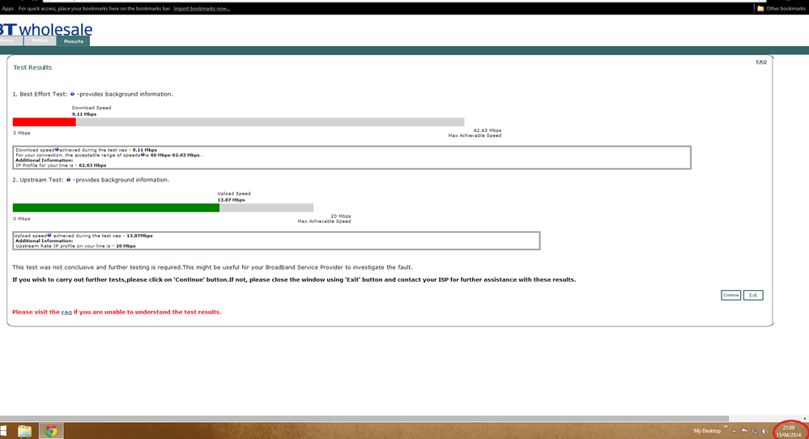Click Import bookmarks now link
Screen dimensions: 809x439
click(x=202, y=8)
